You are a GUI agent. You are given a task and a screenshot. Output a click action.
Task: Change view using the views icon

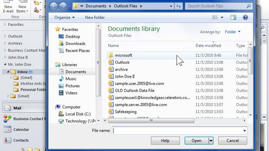215,17
